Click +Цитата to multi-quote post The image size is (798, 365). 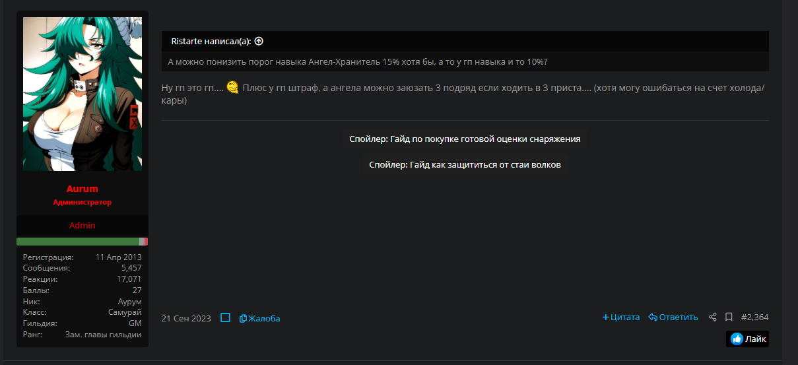coord(621,317)
